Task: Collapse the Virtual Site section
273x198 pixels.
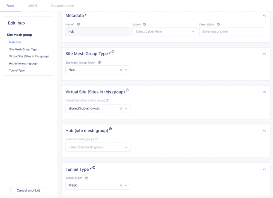Action: [x=264, y=92]
